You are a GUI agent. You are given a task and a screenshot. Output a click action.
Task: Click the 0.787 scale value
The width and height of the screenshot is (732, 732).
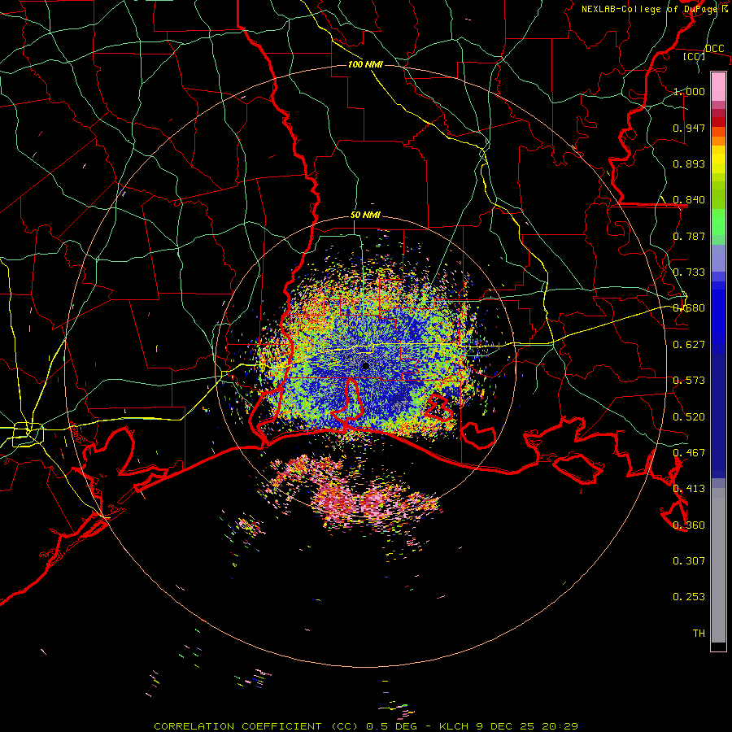tap(689, 236)
